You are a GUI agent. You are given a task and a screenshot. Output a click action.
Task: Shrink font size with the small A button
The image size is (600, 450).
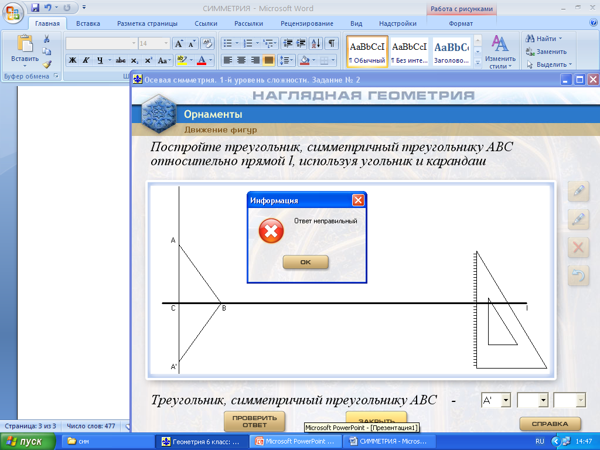pyautogui.click(x=192, y=43)
